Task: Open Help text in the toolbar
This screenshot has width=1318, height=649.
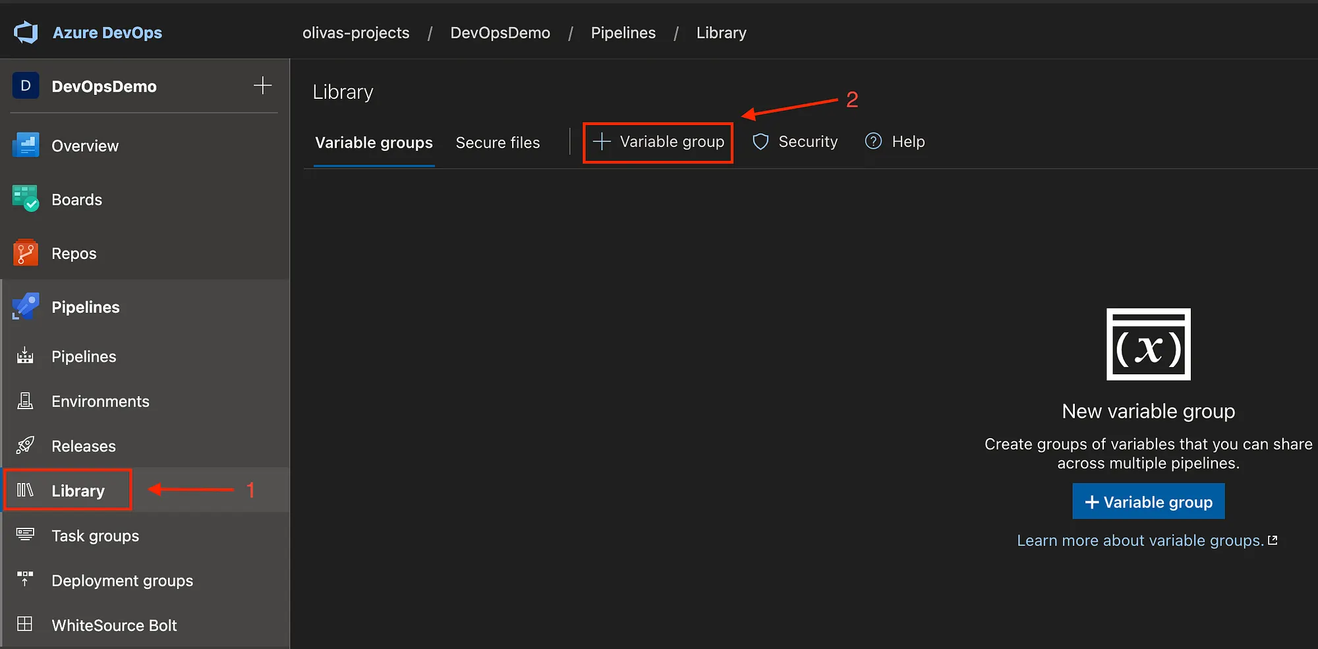Action: tap(908, 142)
